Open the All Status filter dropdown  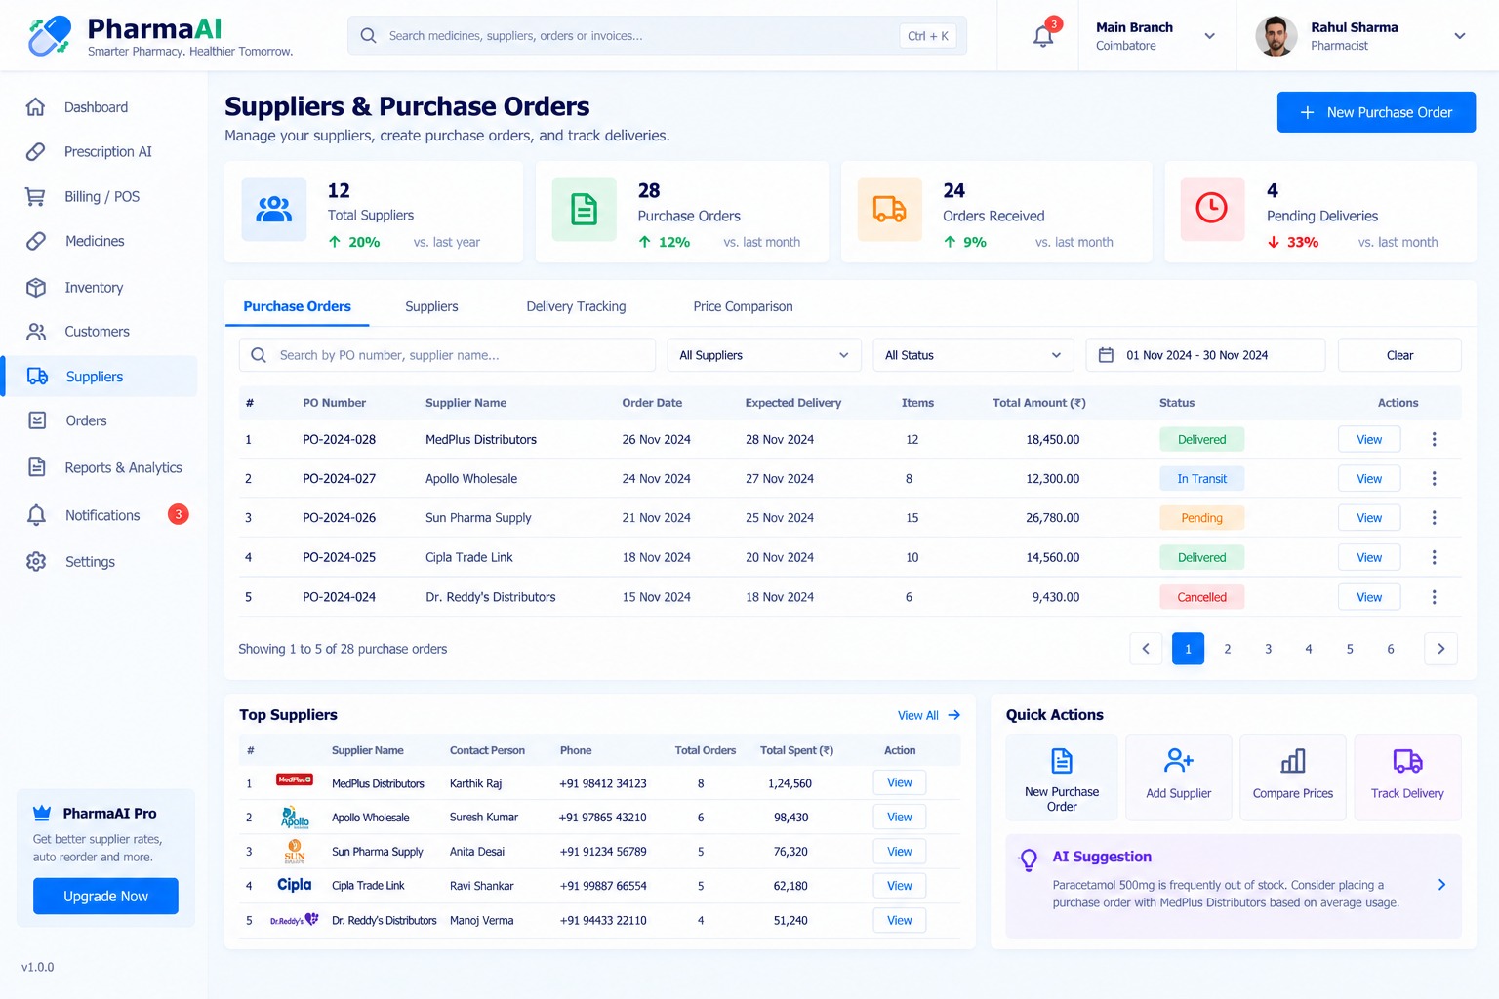click(973, 355)
